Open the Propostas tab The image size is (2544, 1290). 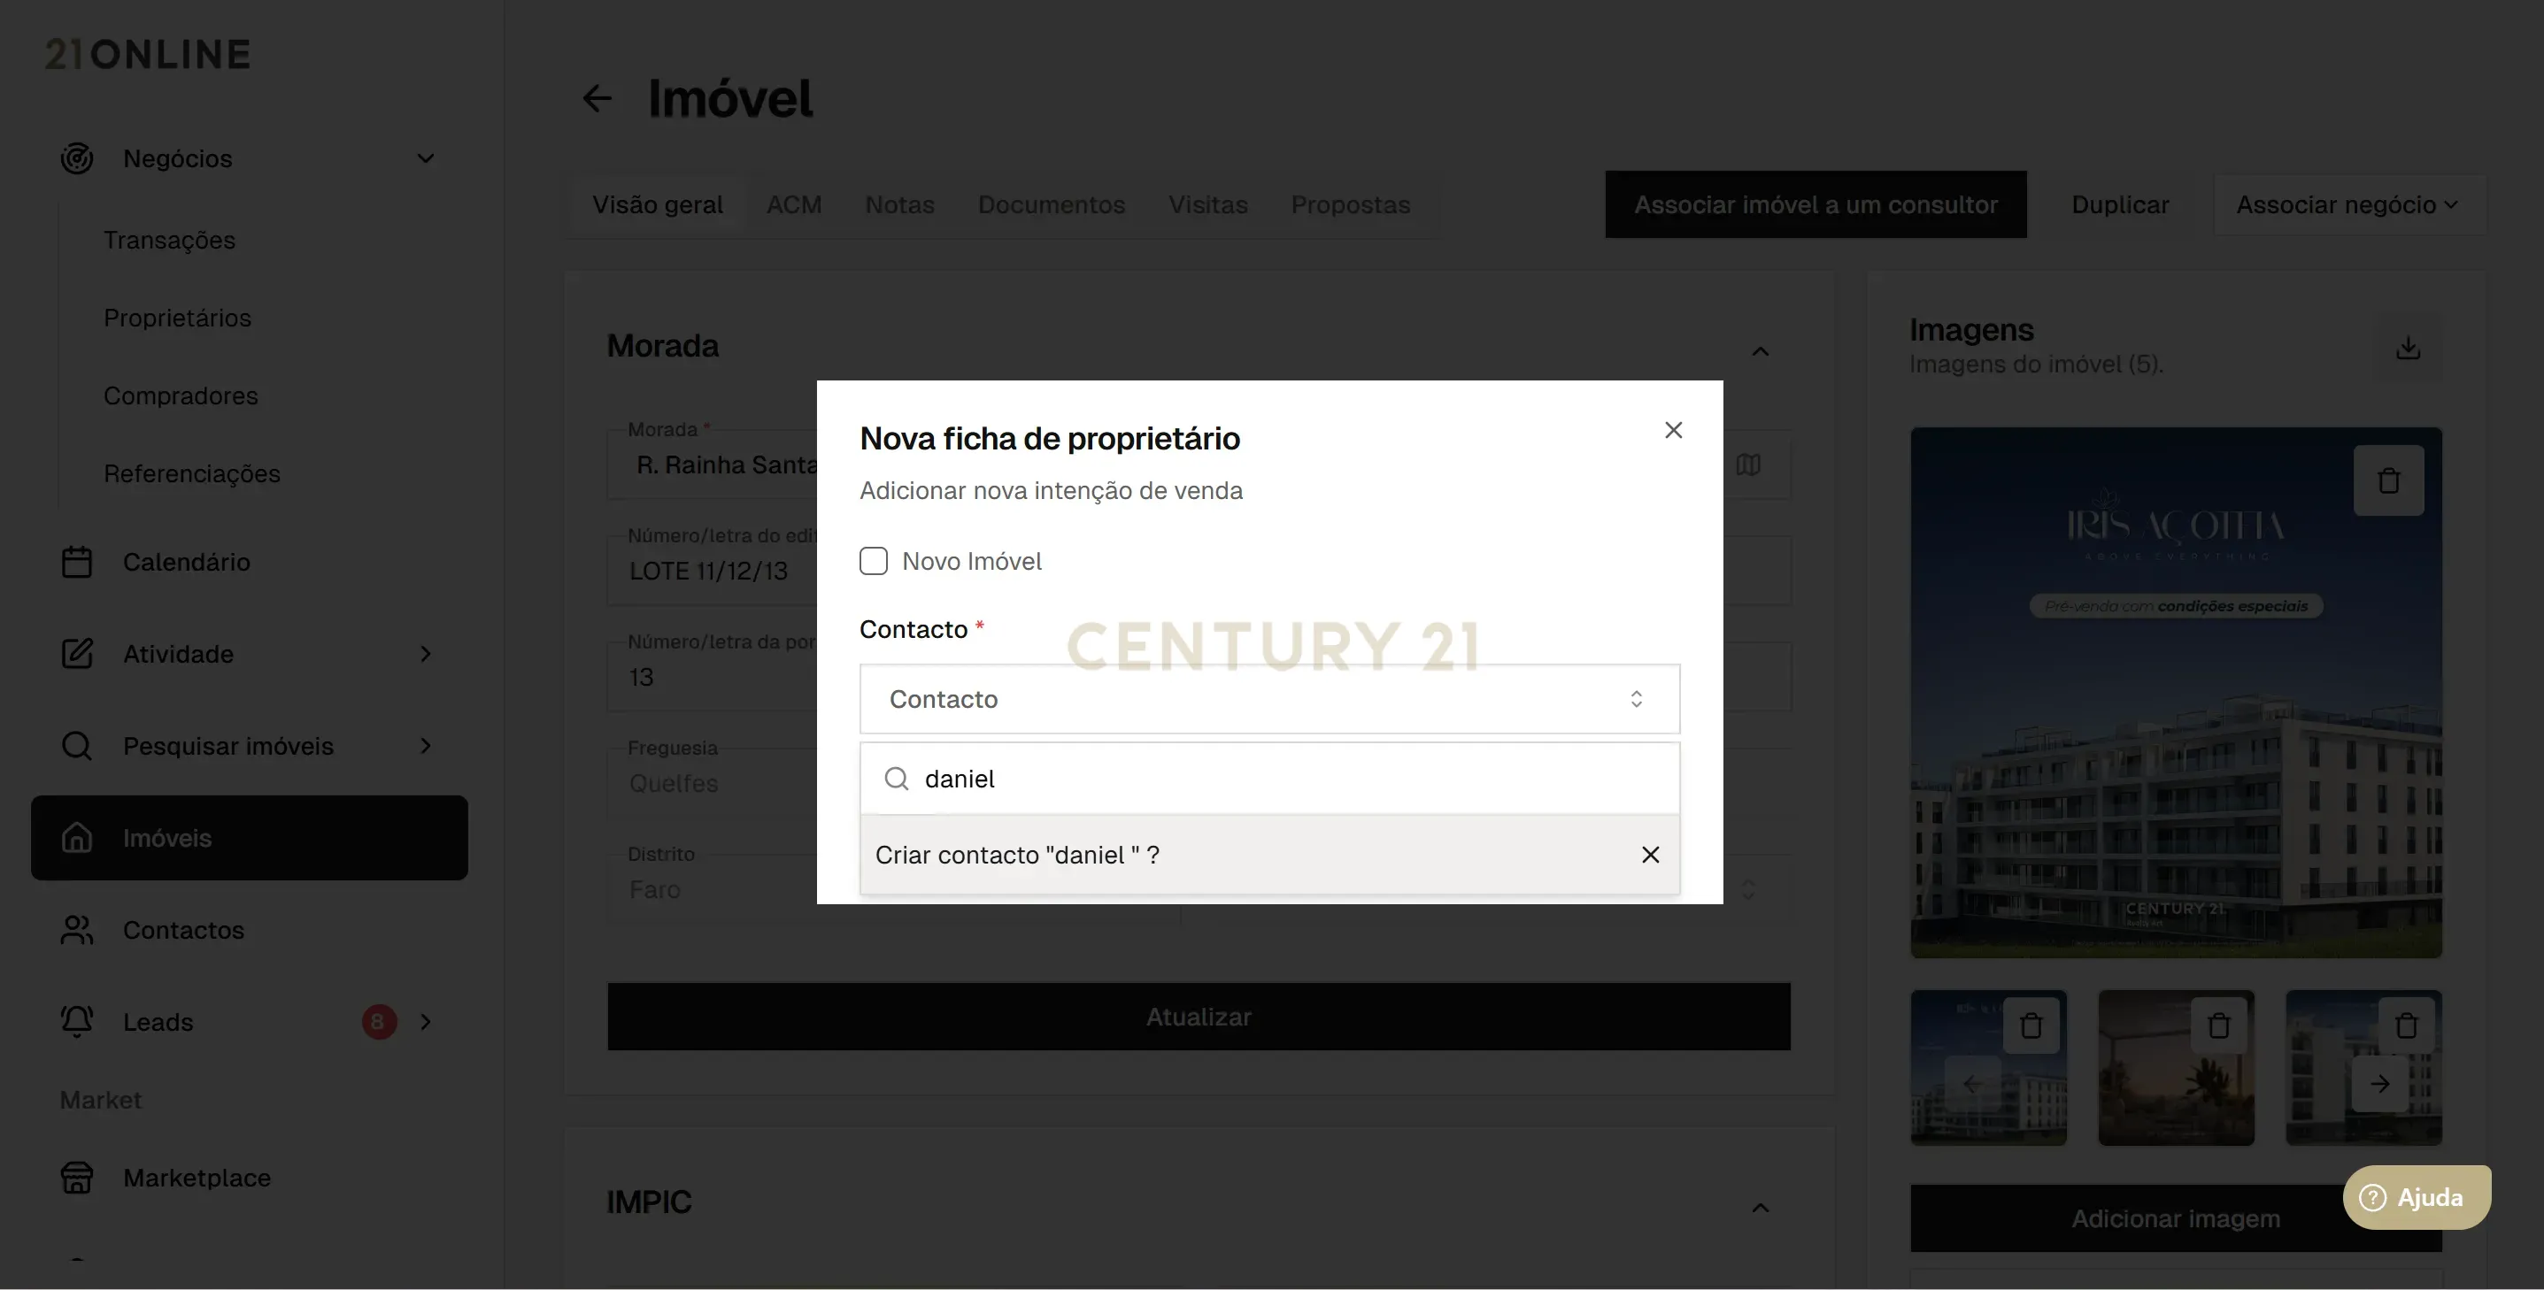pyautogui.click(x=1351, y=204)
